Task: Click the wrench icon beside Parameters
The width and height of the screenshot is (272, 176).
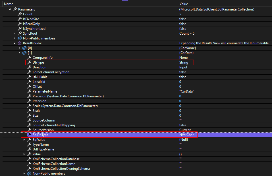Action: coord(14,9)
